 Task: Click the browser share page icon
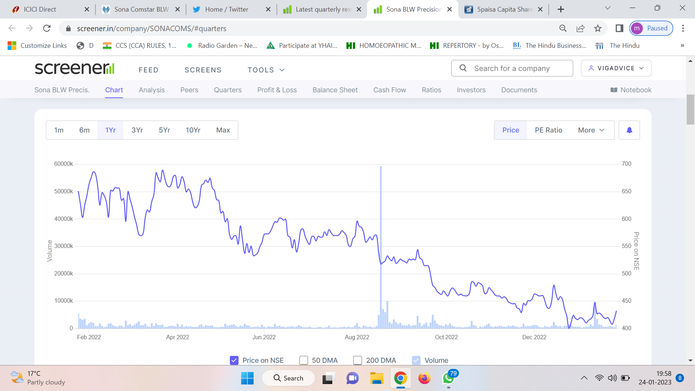pyautogui.click(x=580, y=28)
